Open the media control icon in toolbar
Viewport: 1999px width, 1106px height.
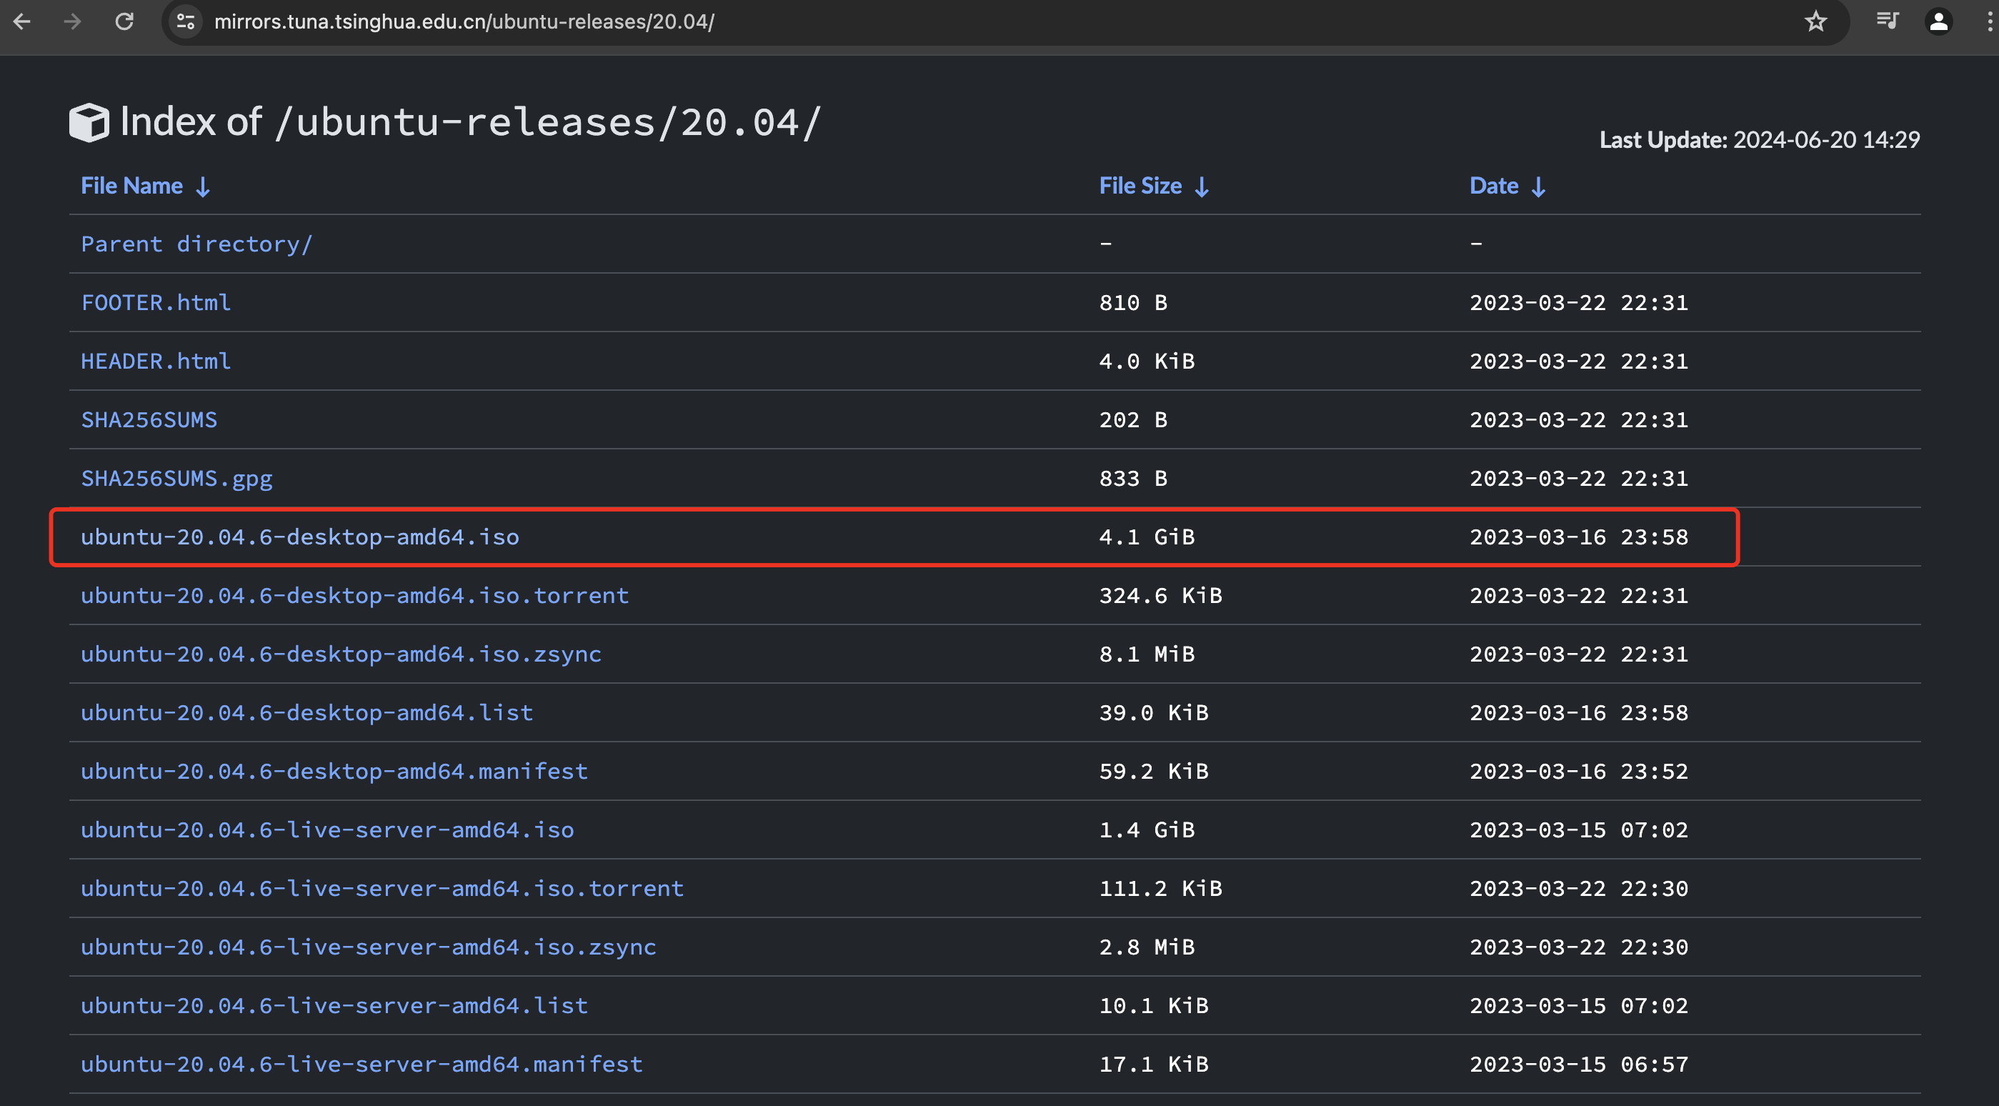[x=1887, y=21]
